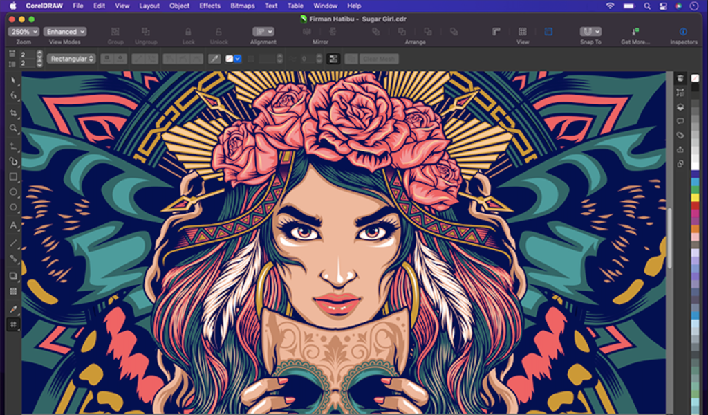
Task: Click the vertical canvas scrollbar
Action: pyautogui.click(x=669, y=238)
